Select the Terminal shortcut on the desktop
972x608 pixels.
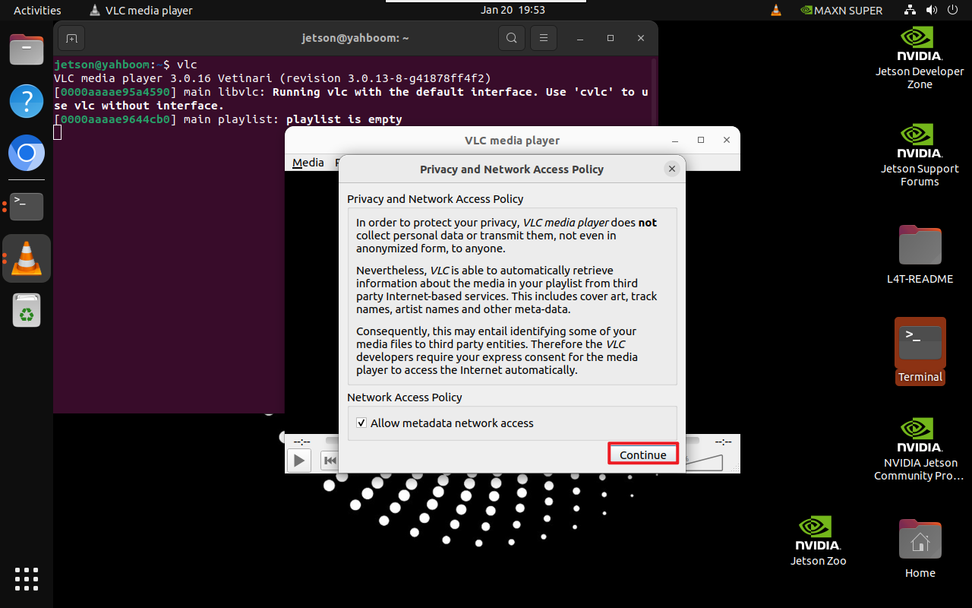pos(920,352)
